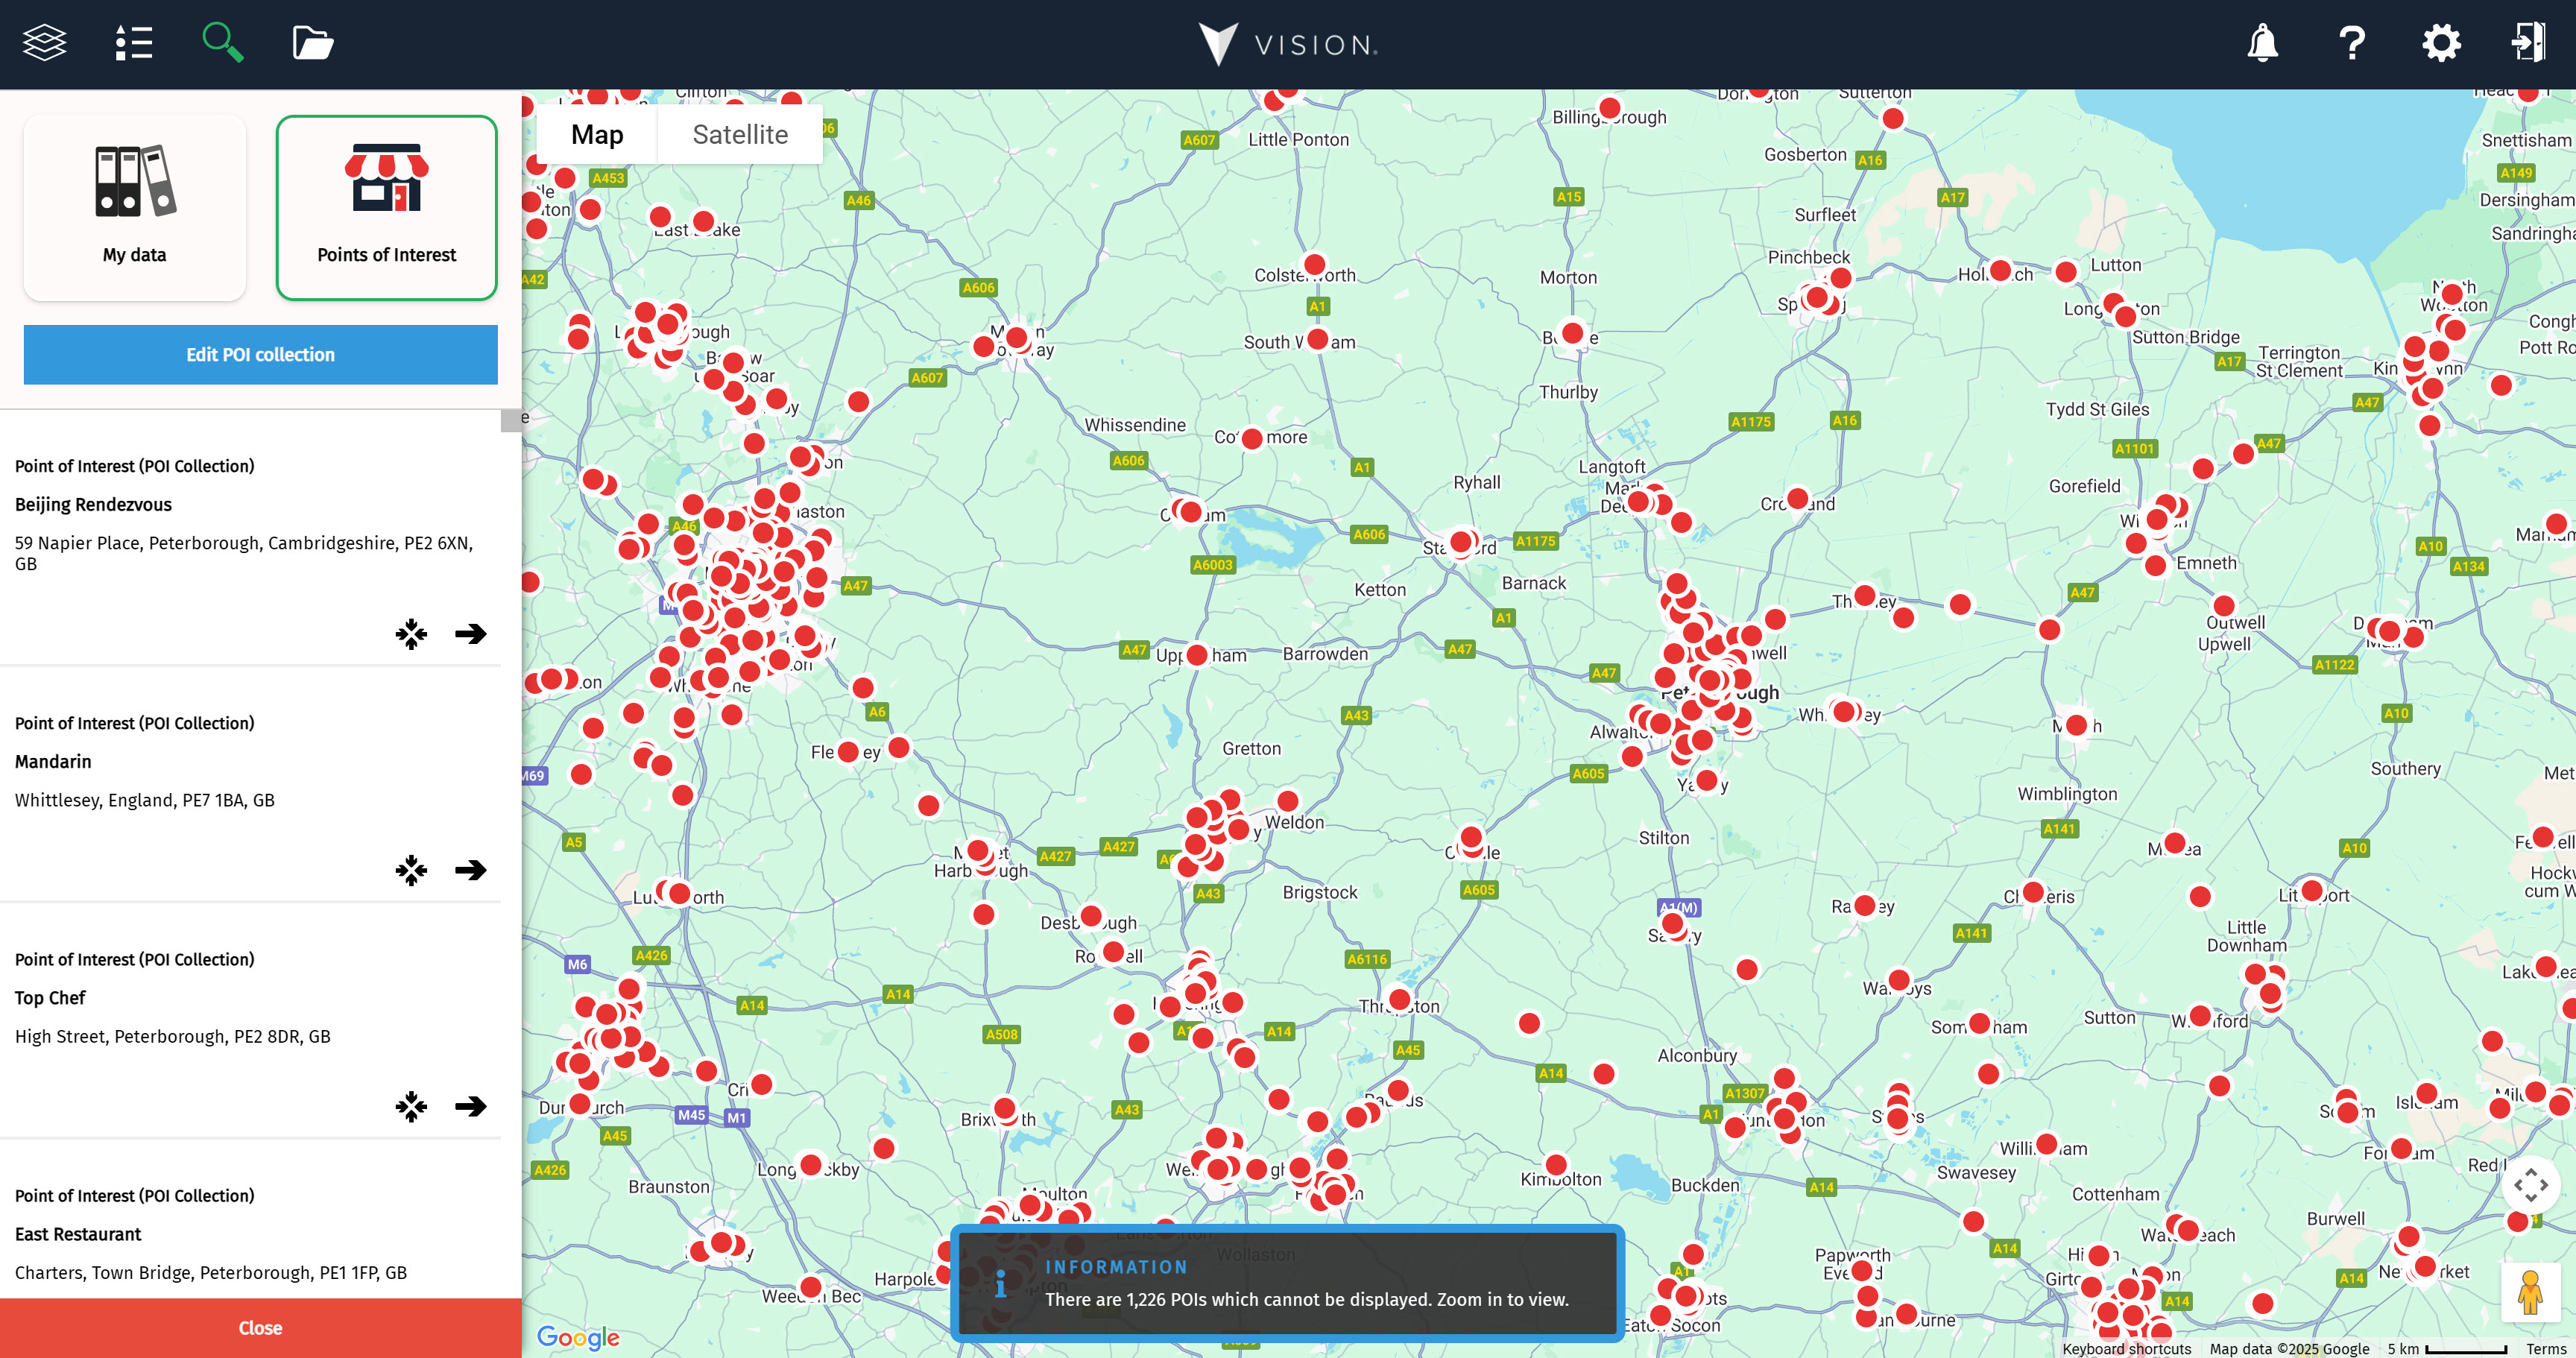
Task: Click the POI marker at South Witham
Action: [x=1318, y=339]
